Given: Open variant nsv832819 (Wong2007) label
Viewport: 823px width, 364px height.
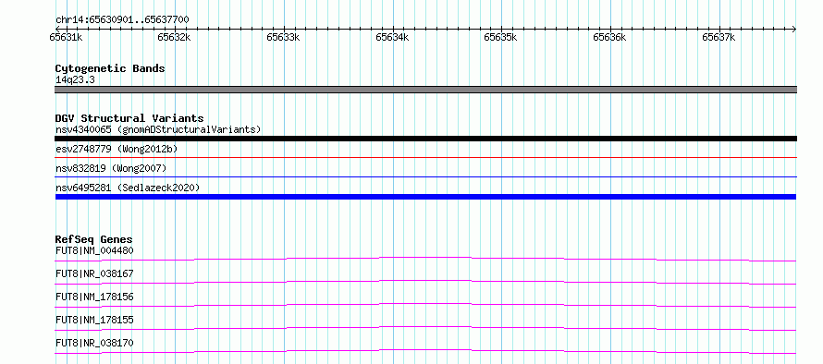Looking at the screenshot, I should point(111,168).
